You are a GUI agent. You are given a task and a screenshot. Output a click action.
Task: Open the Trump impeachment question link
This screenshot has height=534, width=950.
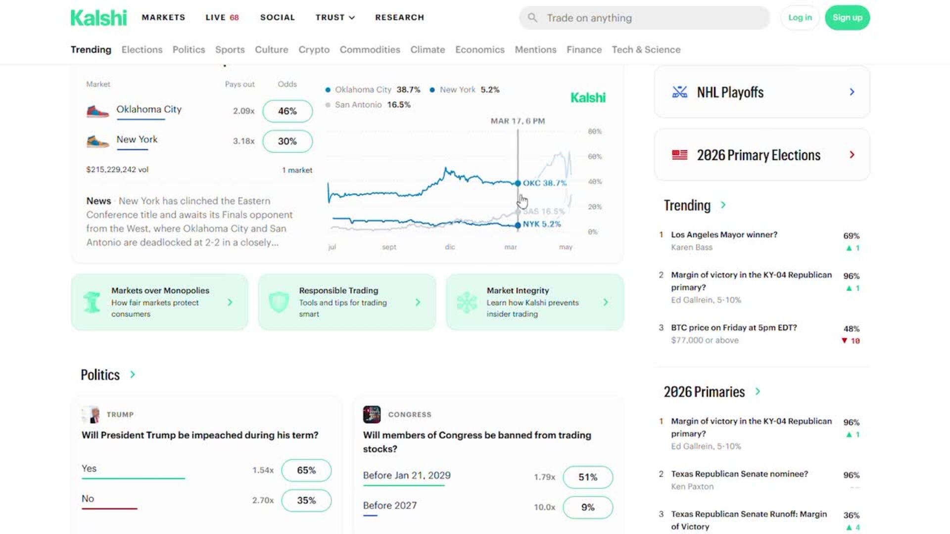coord(200,435)
